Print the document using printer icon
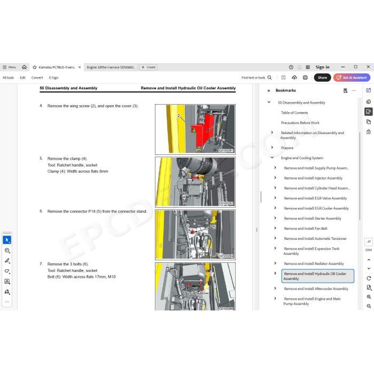 pyautogui.click(x=305, y=77)
